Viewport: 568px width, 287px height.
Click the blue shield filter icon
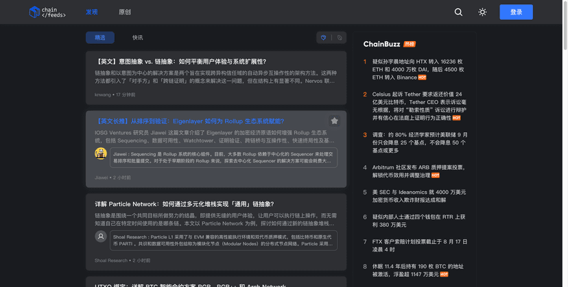click(x=324, y=38)
